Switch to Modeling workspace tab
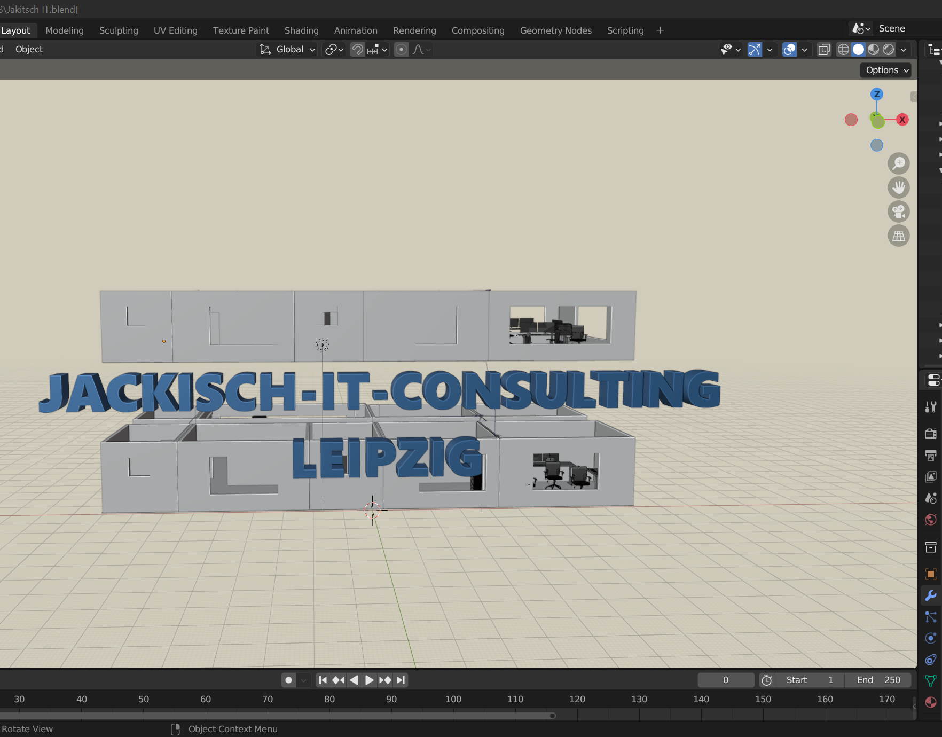Image resolution: width=942 pixels, height=737 pixels. point(65,30)
